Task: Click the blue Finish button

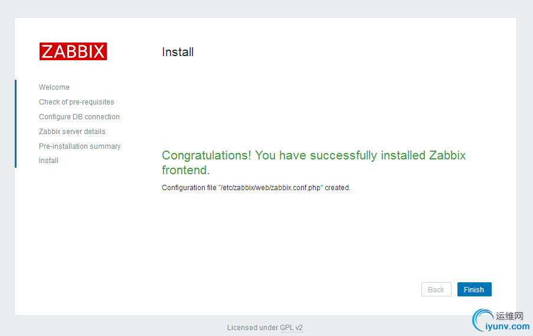Action: (x=474, y=289)
